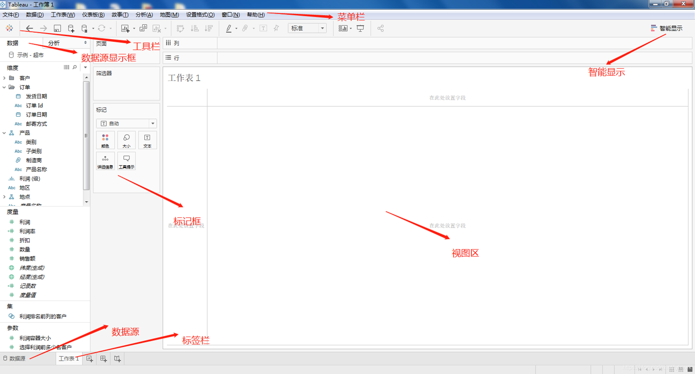Expand the 客户 folder
The height and width of the screenshot is (374, 695).
coord(4,78)
